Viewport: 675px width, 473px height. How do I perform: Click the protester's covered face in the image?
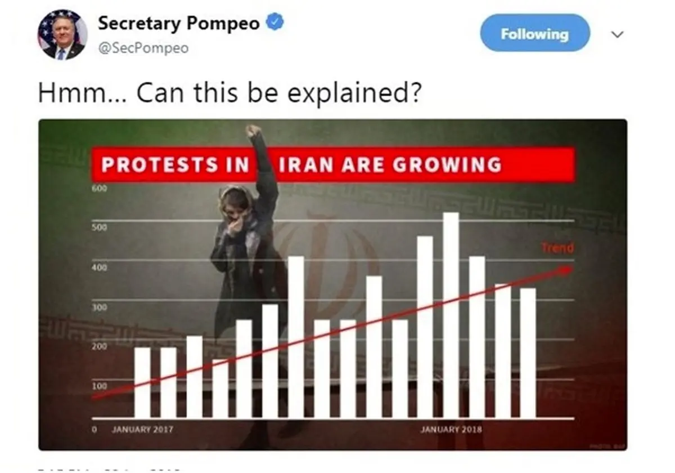(235, 220)
